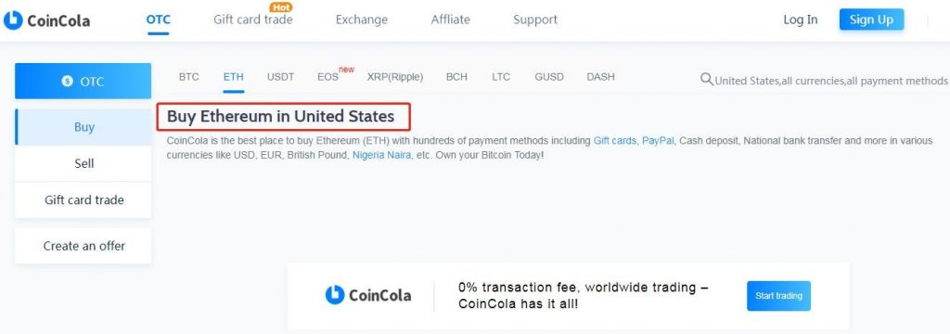Viewport: 950px width, 334px height.
Task: Open the Support menu
Action: point(535,19)
